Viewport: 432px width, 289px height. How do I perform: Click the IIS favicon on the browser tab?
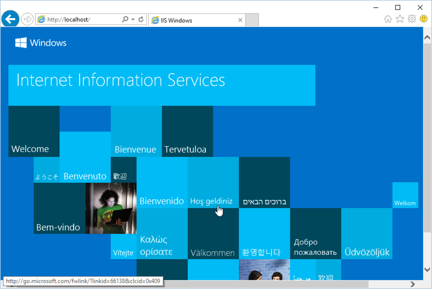point(156,20)
